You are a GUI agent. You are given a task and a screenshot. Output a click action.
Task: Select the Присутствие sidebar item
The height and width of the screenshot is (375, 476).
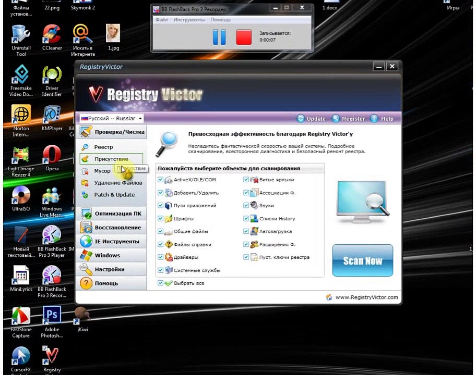[111, 159]
